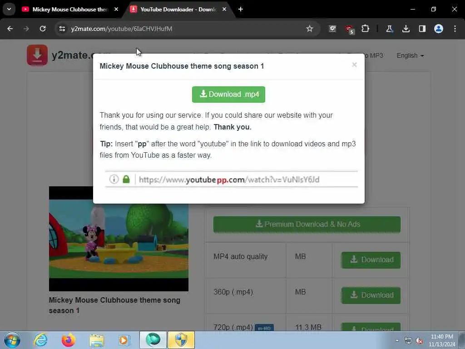Download the MP4 auto quality row
This screenshot has height=349, width=465.
click(x=371, y=260)
